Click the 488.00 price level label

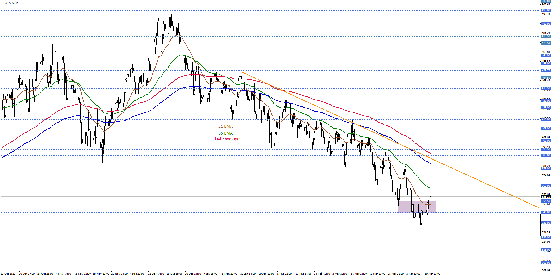point(546,24)
